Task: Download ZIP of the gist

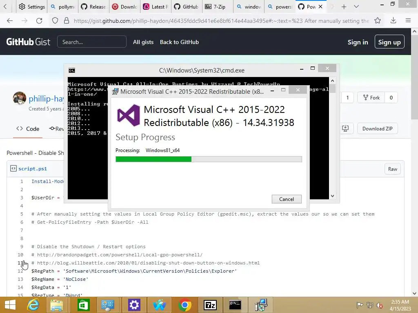Action: click(x=377, y=128)
